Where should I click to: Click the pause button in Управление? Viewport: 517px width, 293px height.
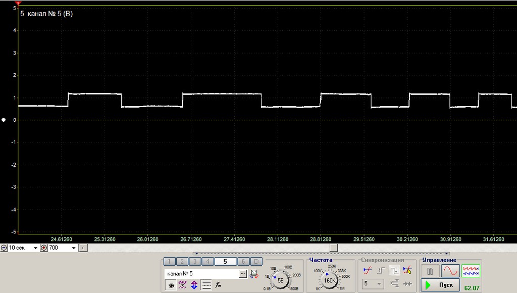[430, 271]
